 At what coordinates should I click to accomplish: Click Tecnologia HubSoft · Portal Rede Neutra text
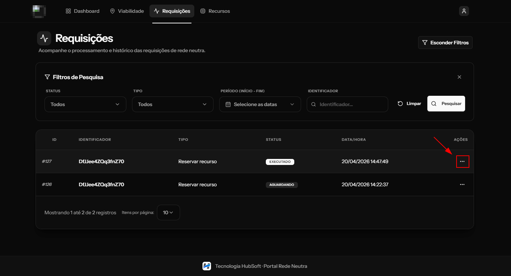[261, 266]
